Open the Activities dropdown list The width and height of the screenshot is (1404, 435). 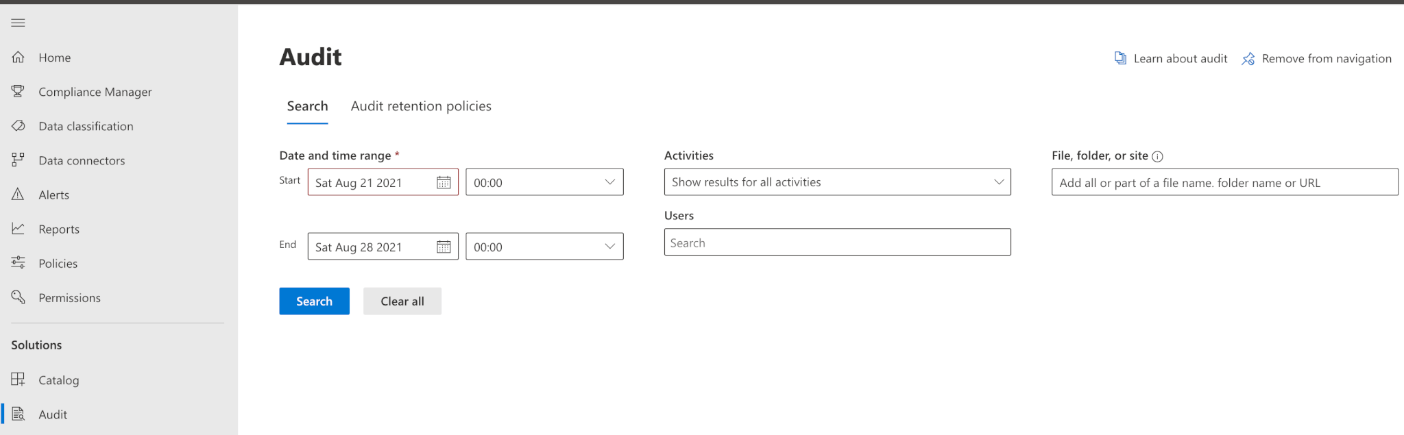[x=837, y=182]
